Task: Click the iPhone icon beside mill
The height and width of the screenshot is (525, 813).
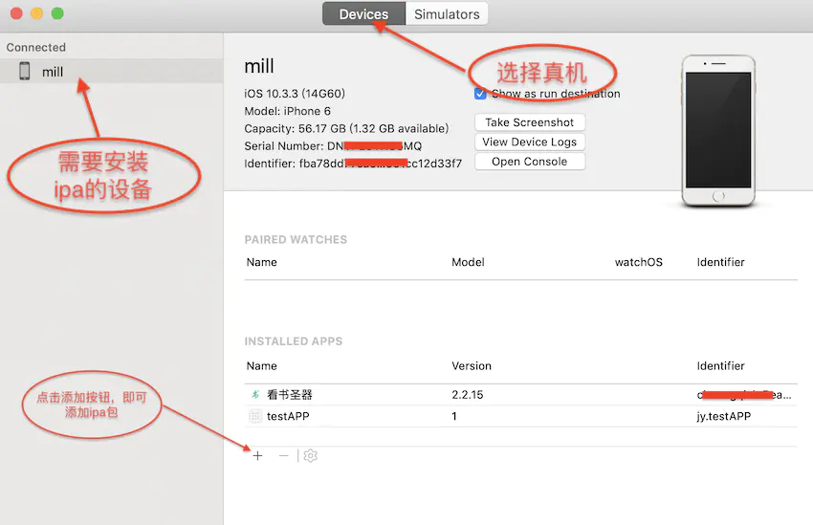Action: (x=25, y=72)
